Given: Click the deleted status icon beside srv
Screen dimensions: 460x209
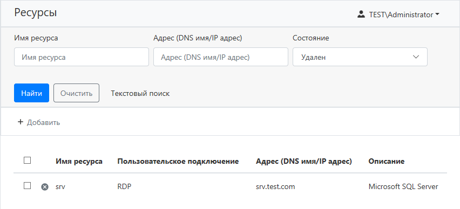Looking at the screenshot, I should pos(45,187).
